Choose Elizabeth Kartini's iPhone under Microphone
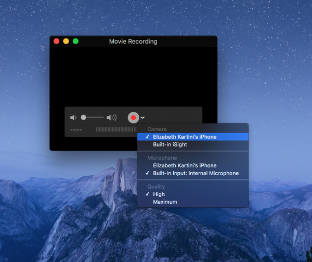Screen dimensions: 312x262 [185, 165]
